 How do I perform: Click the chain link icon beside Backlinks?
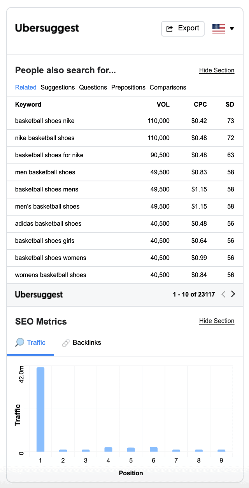tap(66, 343)
